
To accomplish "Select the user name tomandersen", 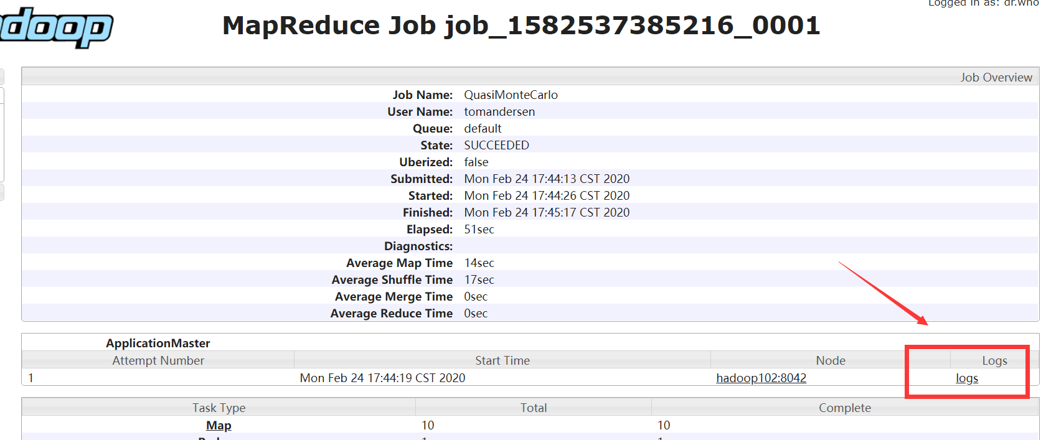I will [x=499, y=111].
